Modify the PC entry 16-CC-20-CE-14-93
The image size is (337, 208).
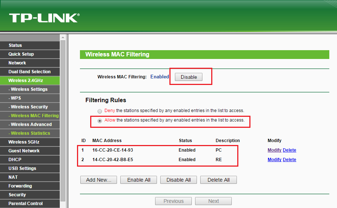[274, 150]
